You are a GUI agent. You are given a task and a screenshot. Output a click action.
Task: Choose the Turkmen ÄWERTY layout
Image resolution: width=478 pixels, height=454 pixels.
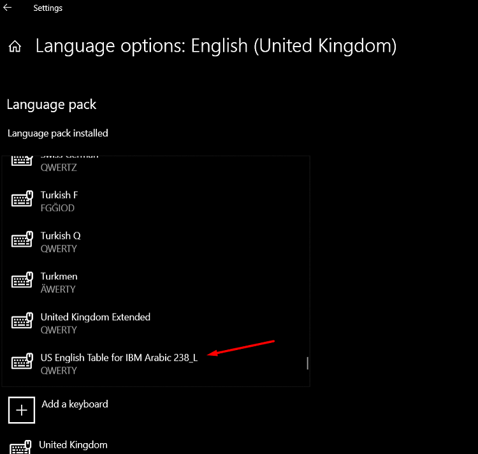coord(59,282)
